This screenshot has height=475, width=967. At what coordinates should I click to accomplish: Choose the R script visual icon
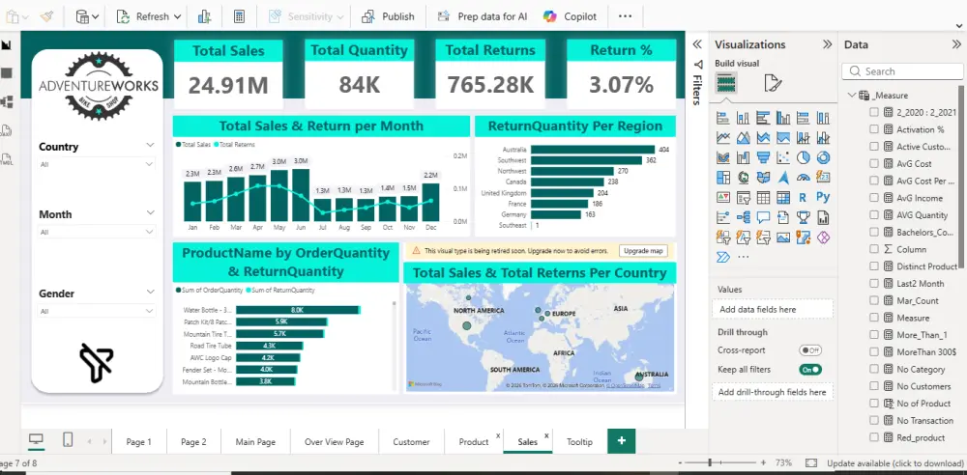tap(803, 198)
